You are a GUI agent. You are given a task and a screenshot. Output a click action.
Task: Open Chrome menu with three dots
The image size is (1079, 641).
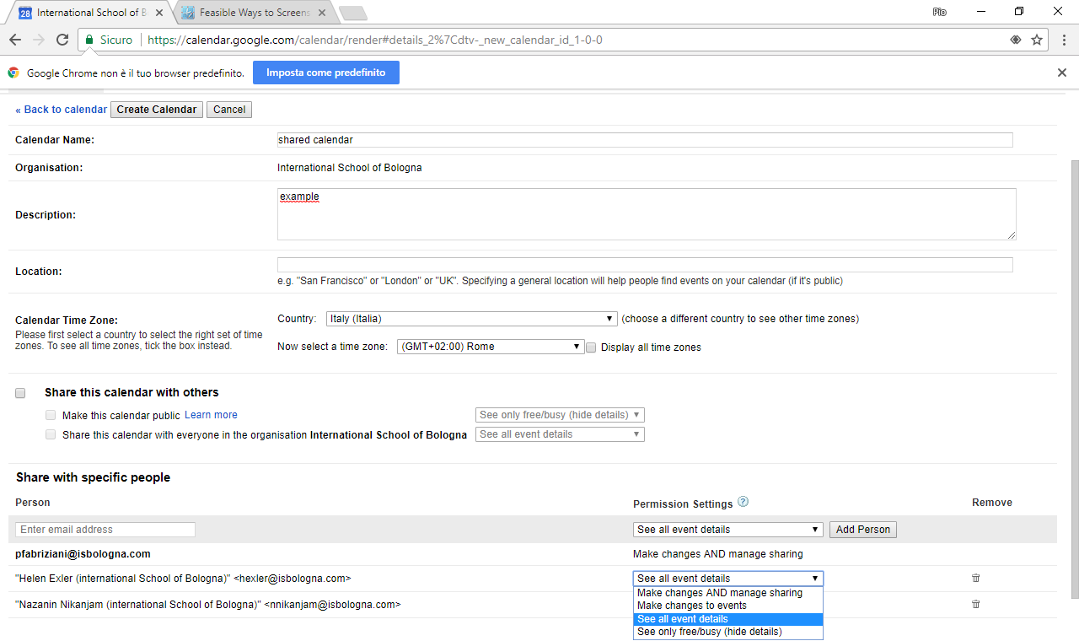1064,40
